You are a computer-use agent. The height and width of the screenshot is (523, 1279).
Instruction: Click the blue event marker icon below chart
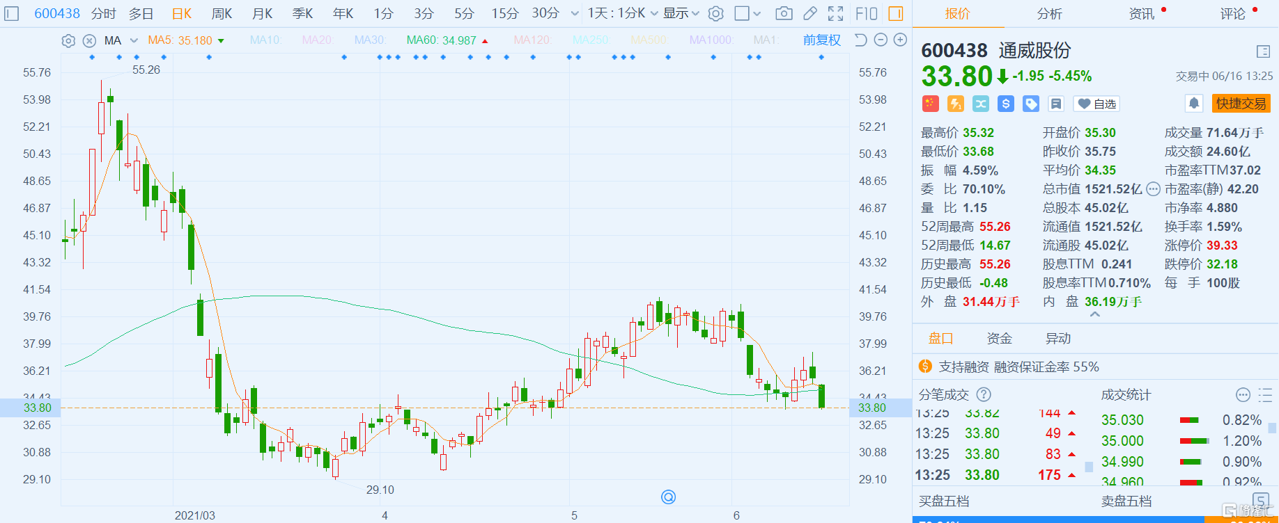point(668,497)
